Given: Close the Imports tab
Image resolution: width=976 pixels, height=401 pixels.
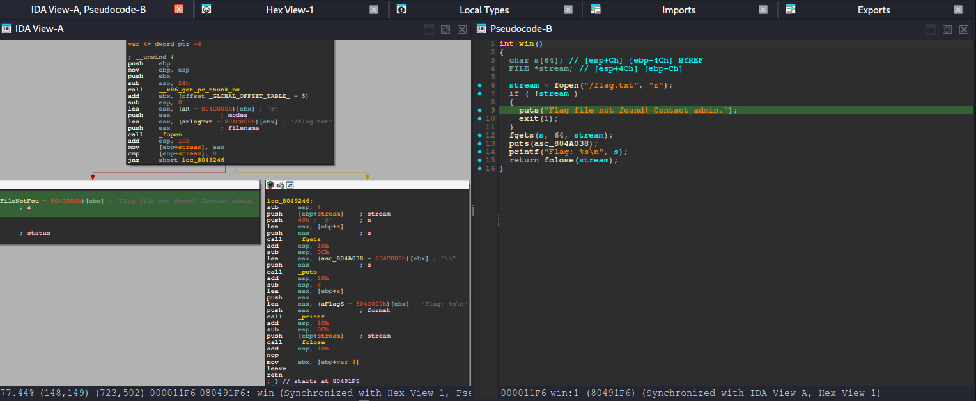Looking at the screenshot, I should (x=763, y=10).
